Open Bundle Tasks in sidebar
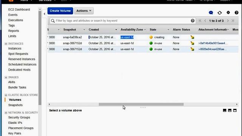 17,87
